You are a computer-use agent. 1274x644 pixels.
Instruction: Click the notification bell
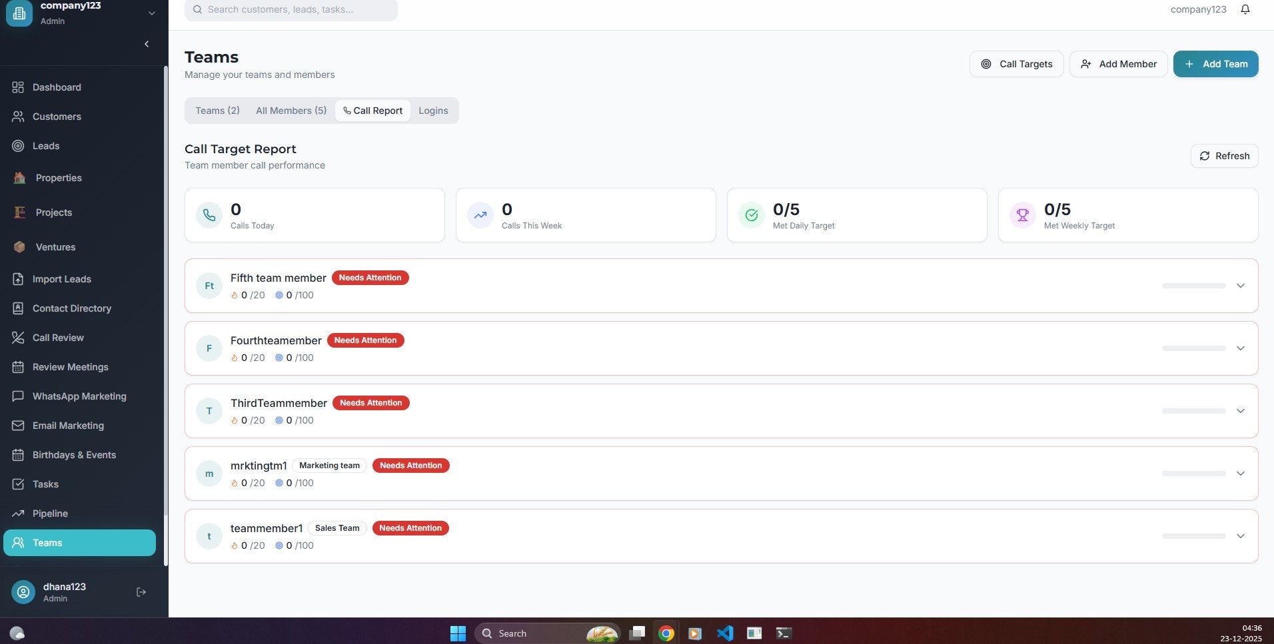[x=1245, y=9]
